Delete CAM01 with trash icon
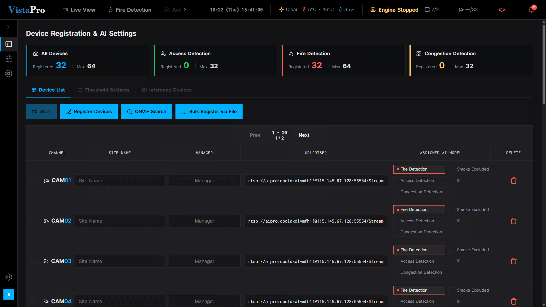 (x=514, y=181)
